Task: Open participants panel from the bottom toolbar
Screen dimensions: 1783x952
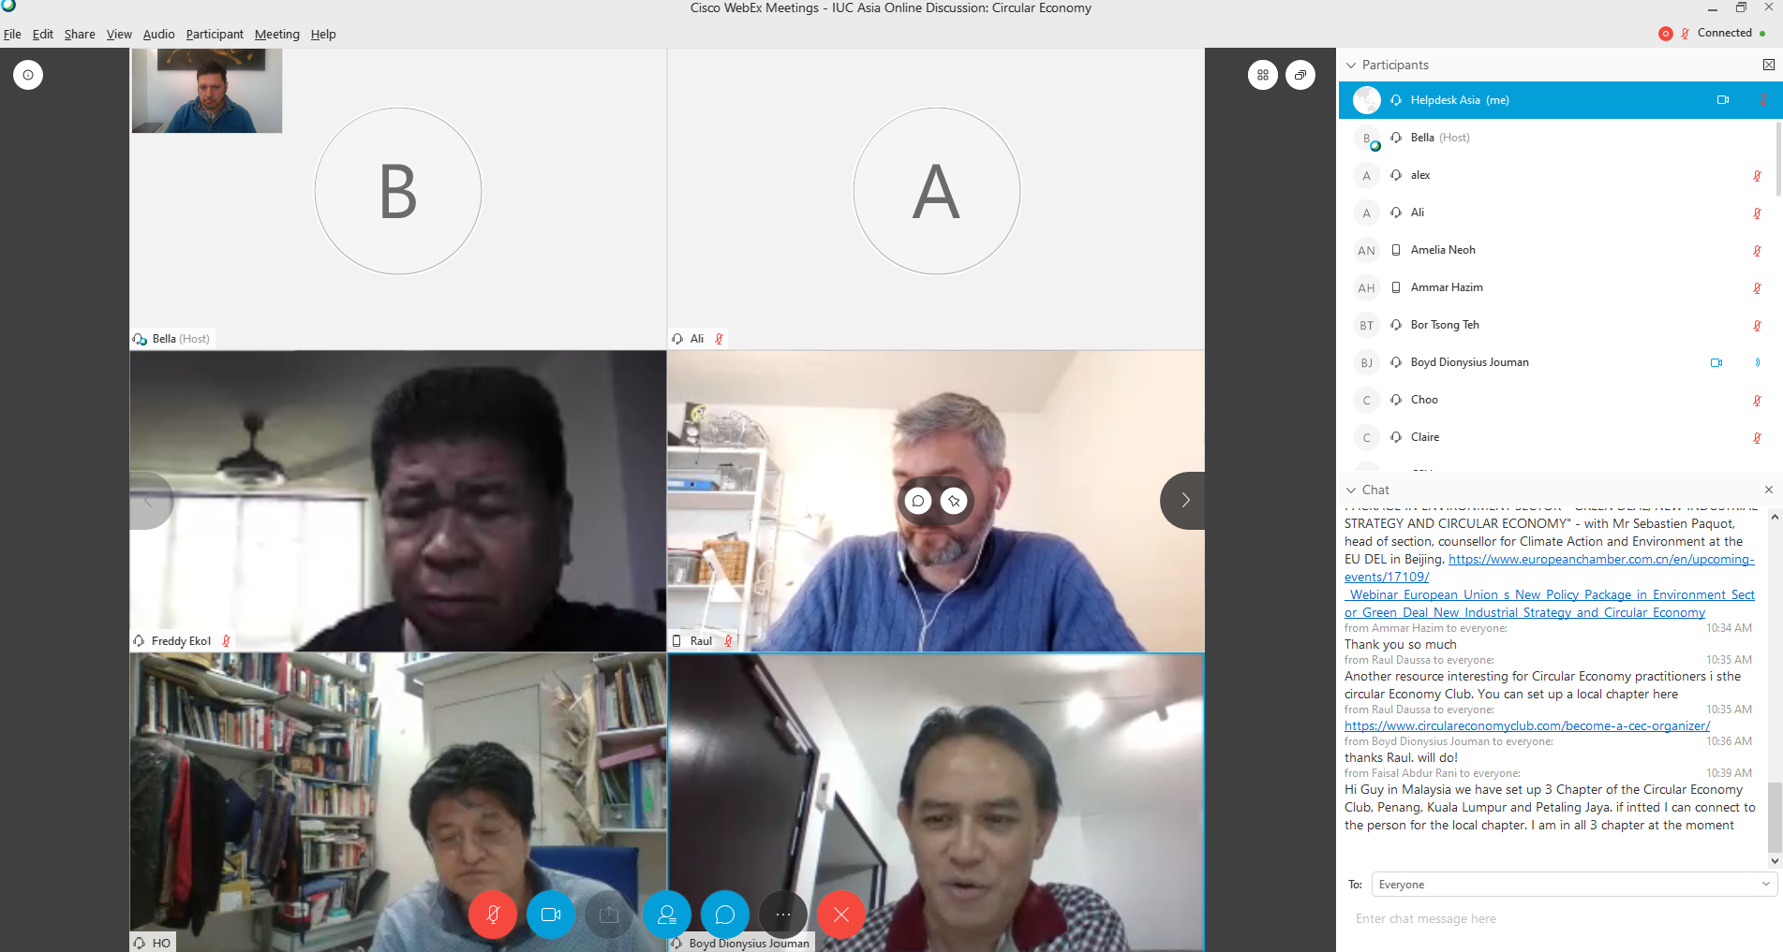Action: pos(667,915)
